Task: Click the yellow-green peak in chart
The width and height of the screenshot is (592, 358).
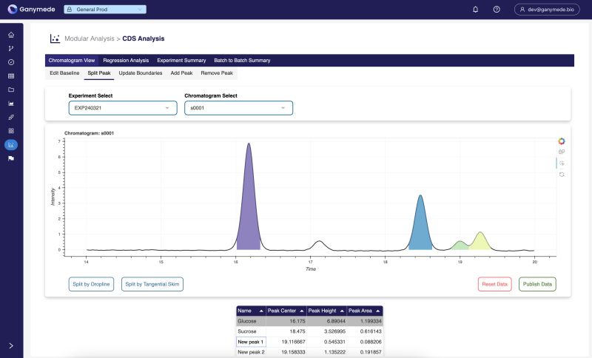Action: (x=480, y=243)
